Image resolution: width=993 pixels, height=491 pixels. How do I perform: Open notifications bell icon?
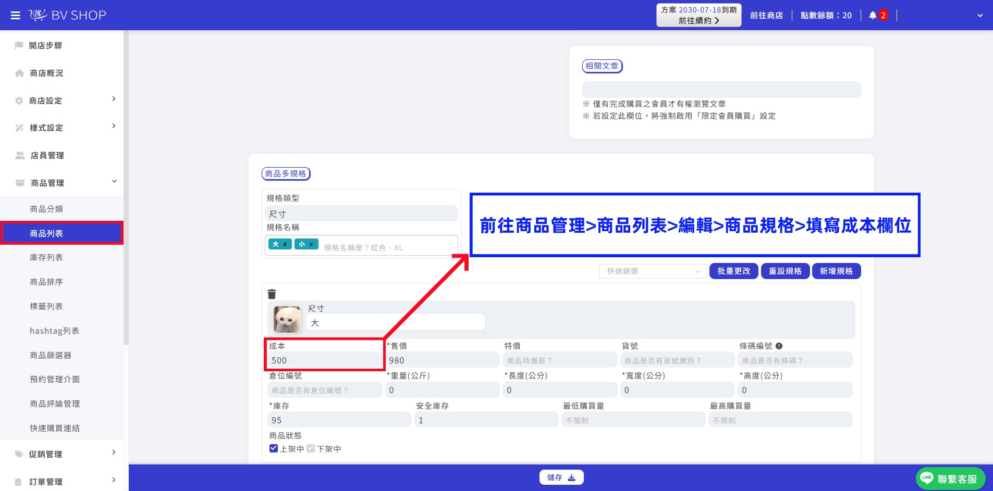pos(873,16)
